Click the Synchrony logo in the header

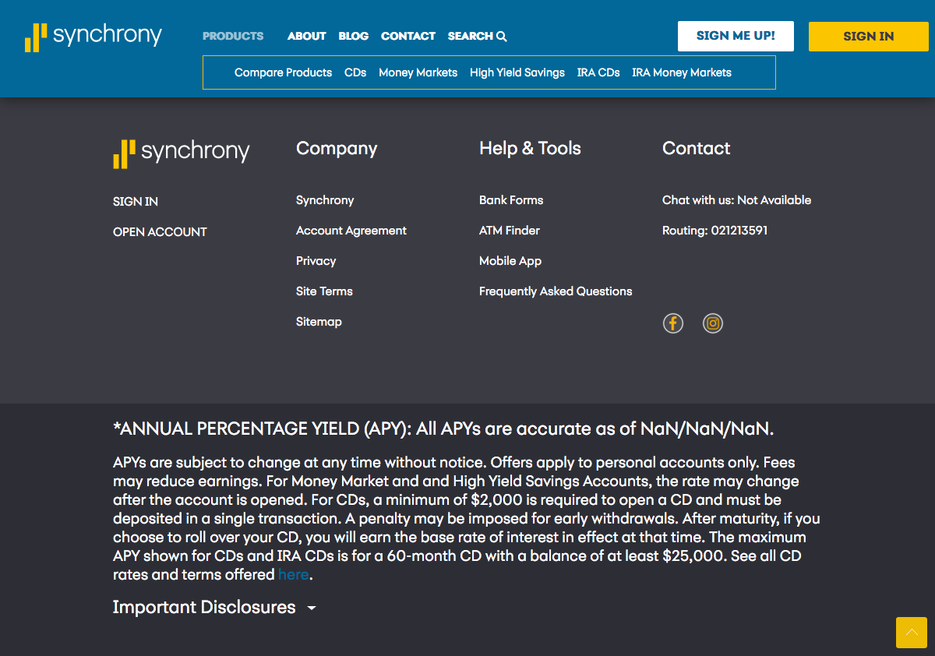(93, 37)
